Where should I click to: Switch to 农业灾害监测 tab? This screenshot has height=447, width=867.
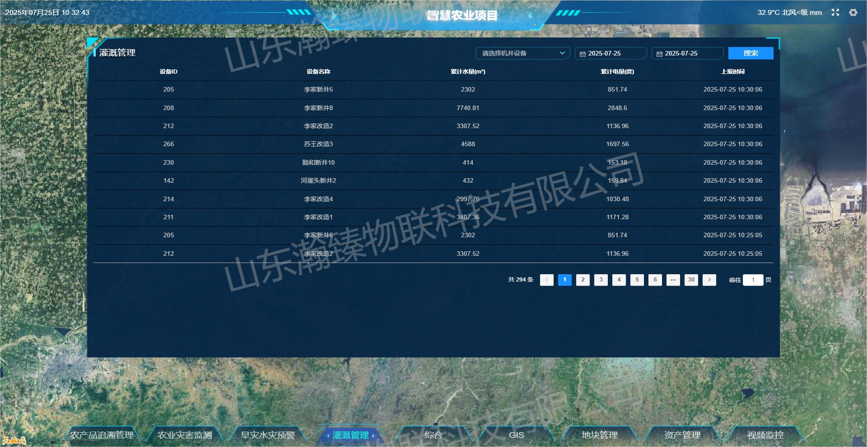click(185, 435)
